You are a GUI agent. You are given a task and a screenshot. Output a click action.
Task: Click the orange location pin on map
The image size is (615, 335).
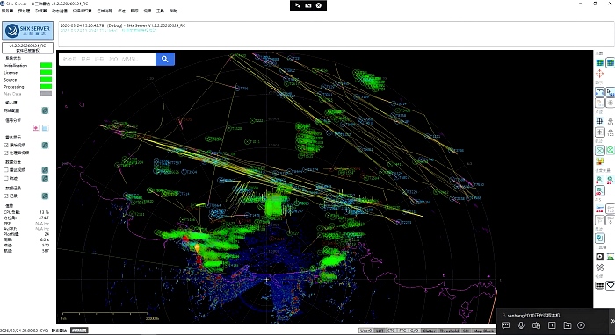coord(197,247)
